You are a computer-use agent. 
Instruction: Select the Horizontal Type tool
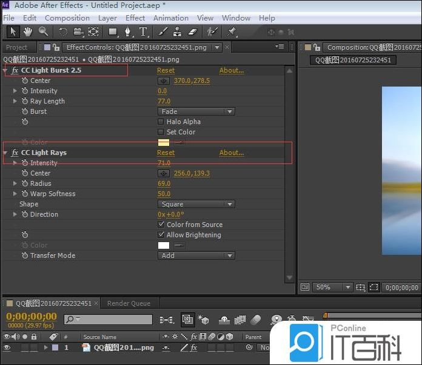click(143, 31)
